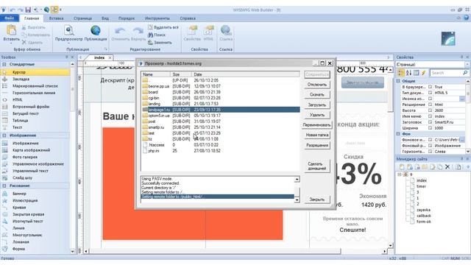Click the Скачать button in dialog
This screenshot has width=471, height=265.
point(317,95)
